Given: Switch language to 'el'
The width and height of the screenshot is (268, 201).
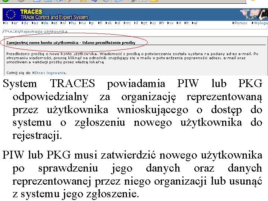Looking at the screenshot, I should 195,23.
